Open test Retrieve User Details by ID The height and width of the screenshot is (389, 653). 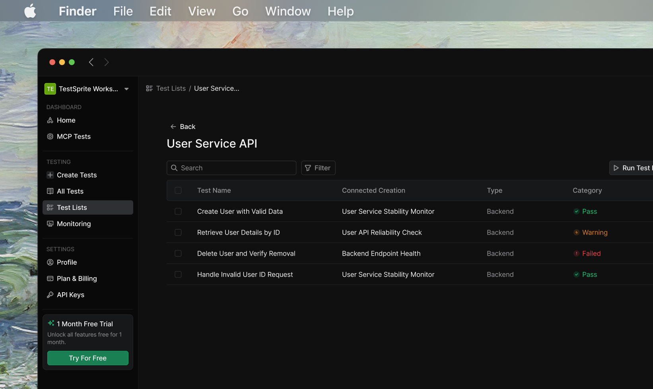coord(239,233)
